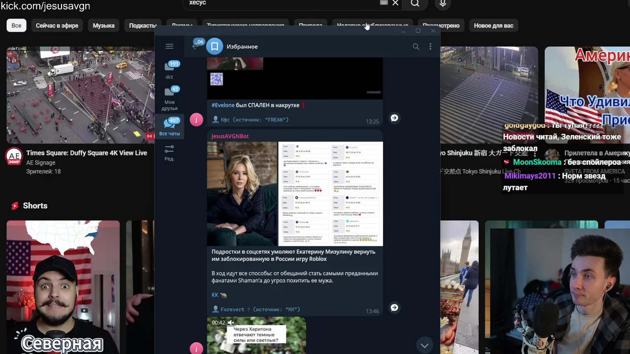Select the dct chat folder
The height and width of the screenshot is (354, 630).
click(169, 70)
